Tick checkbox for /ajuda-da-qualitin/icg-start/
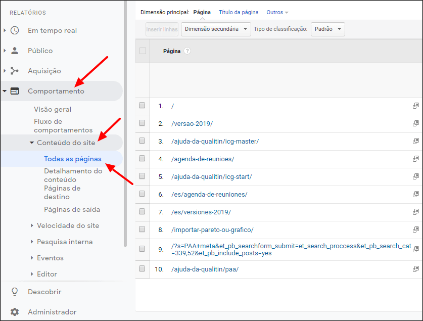Screen dimensions: 423x321 [x=142, y=176]
